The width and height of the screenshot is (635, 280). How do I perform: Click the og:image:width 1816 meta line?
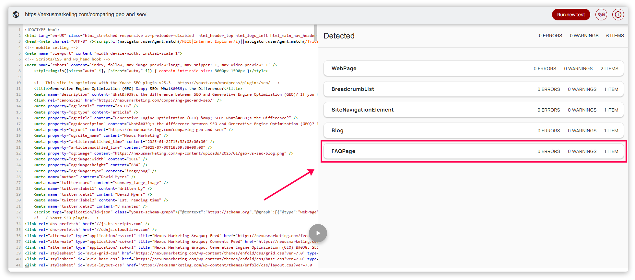(x=91, y=159)
